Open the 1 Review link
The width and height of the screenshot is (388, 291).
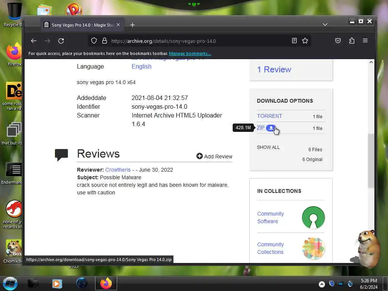coord(274,70)
